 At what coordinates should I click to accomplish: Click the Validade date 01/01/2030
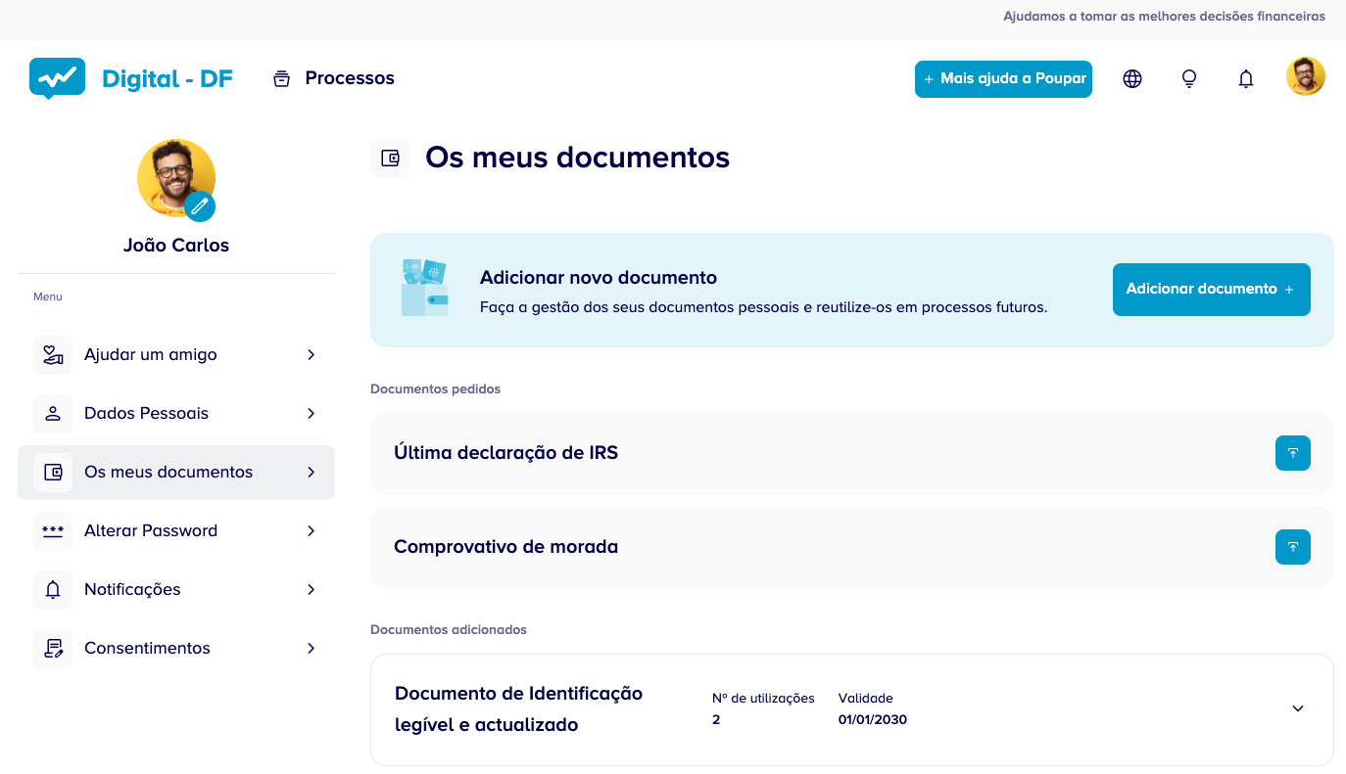[x=872, y=718]
